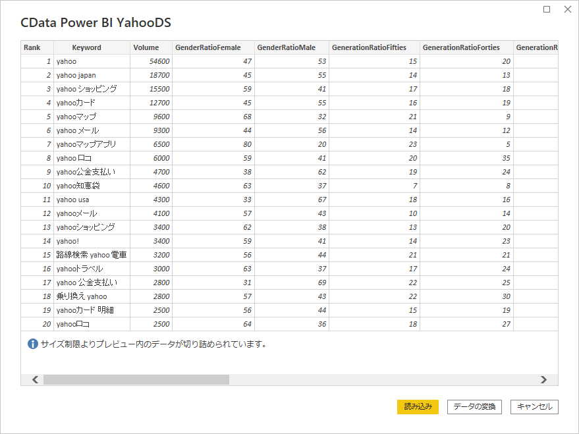Click the 読み込み load button
The height and width of the screenshot is (434, 579).
[x=418, y=407]
